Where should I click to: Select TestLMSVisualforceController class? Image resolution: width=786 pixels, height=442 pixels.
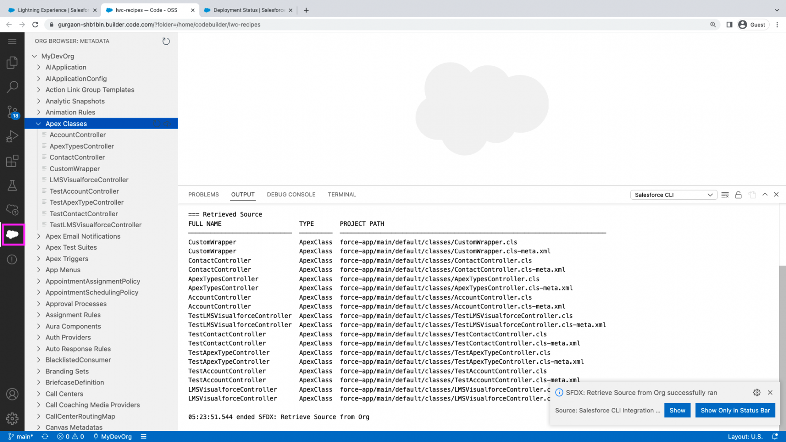(95, 225)
